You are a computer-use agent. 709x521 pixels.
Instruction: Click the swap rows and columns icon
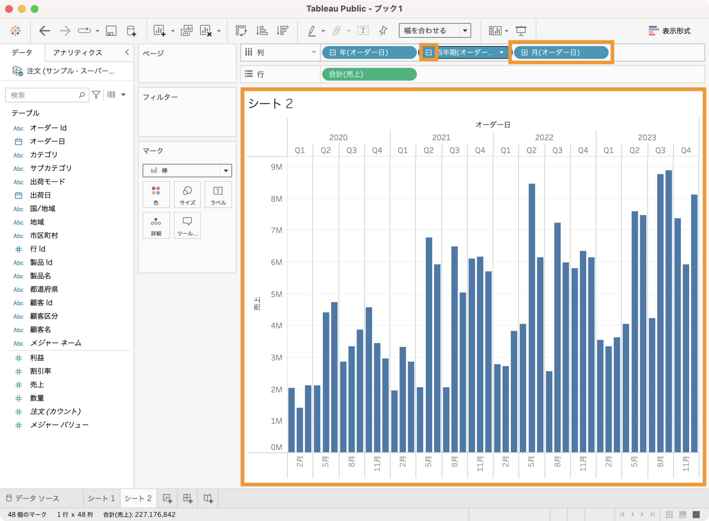tap(241, 31)
